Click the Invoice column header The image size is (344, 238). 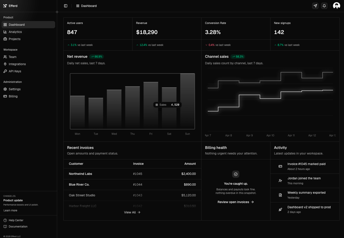[138, 164]
